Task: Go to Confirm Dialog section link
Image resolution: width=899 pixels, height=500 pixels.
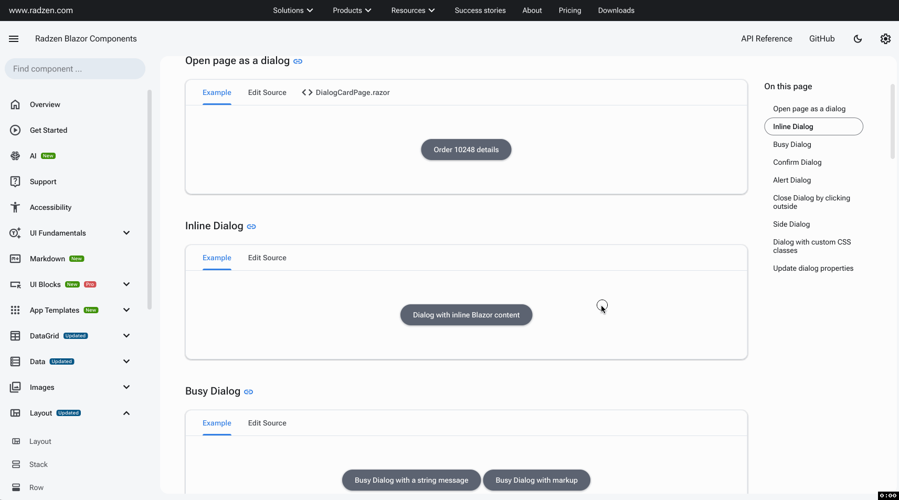Action: tap(797, 162)
